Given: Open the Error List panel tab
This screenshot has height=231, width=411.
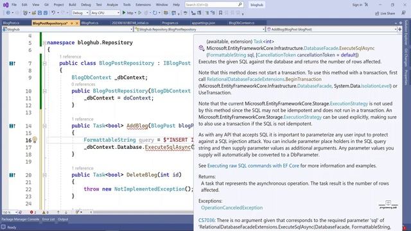Looking at the screenshot, I should (x=49, y=219).
